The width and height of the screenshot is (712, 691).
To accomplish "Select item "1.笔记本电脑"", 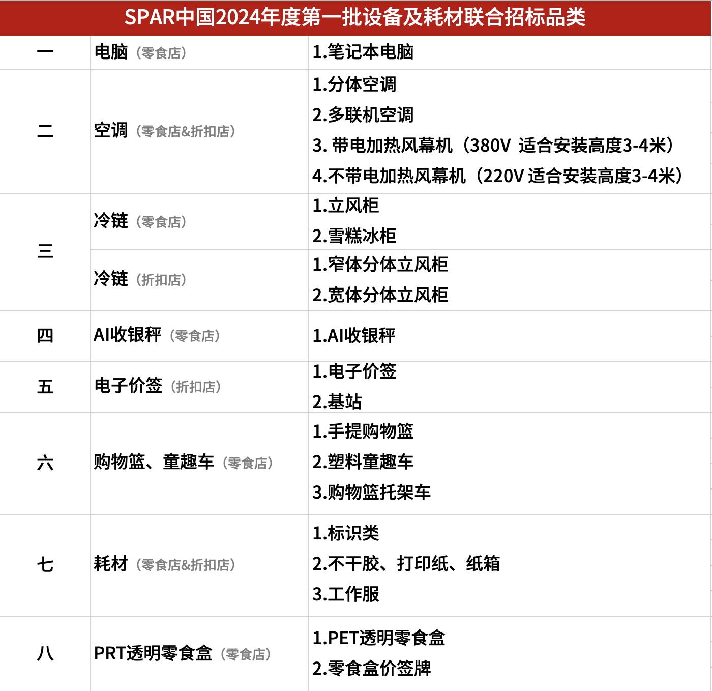I will [363, 52].
